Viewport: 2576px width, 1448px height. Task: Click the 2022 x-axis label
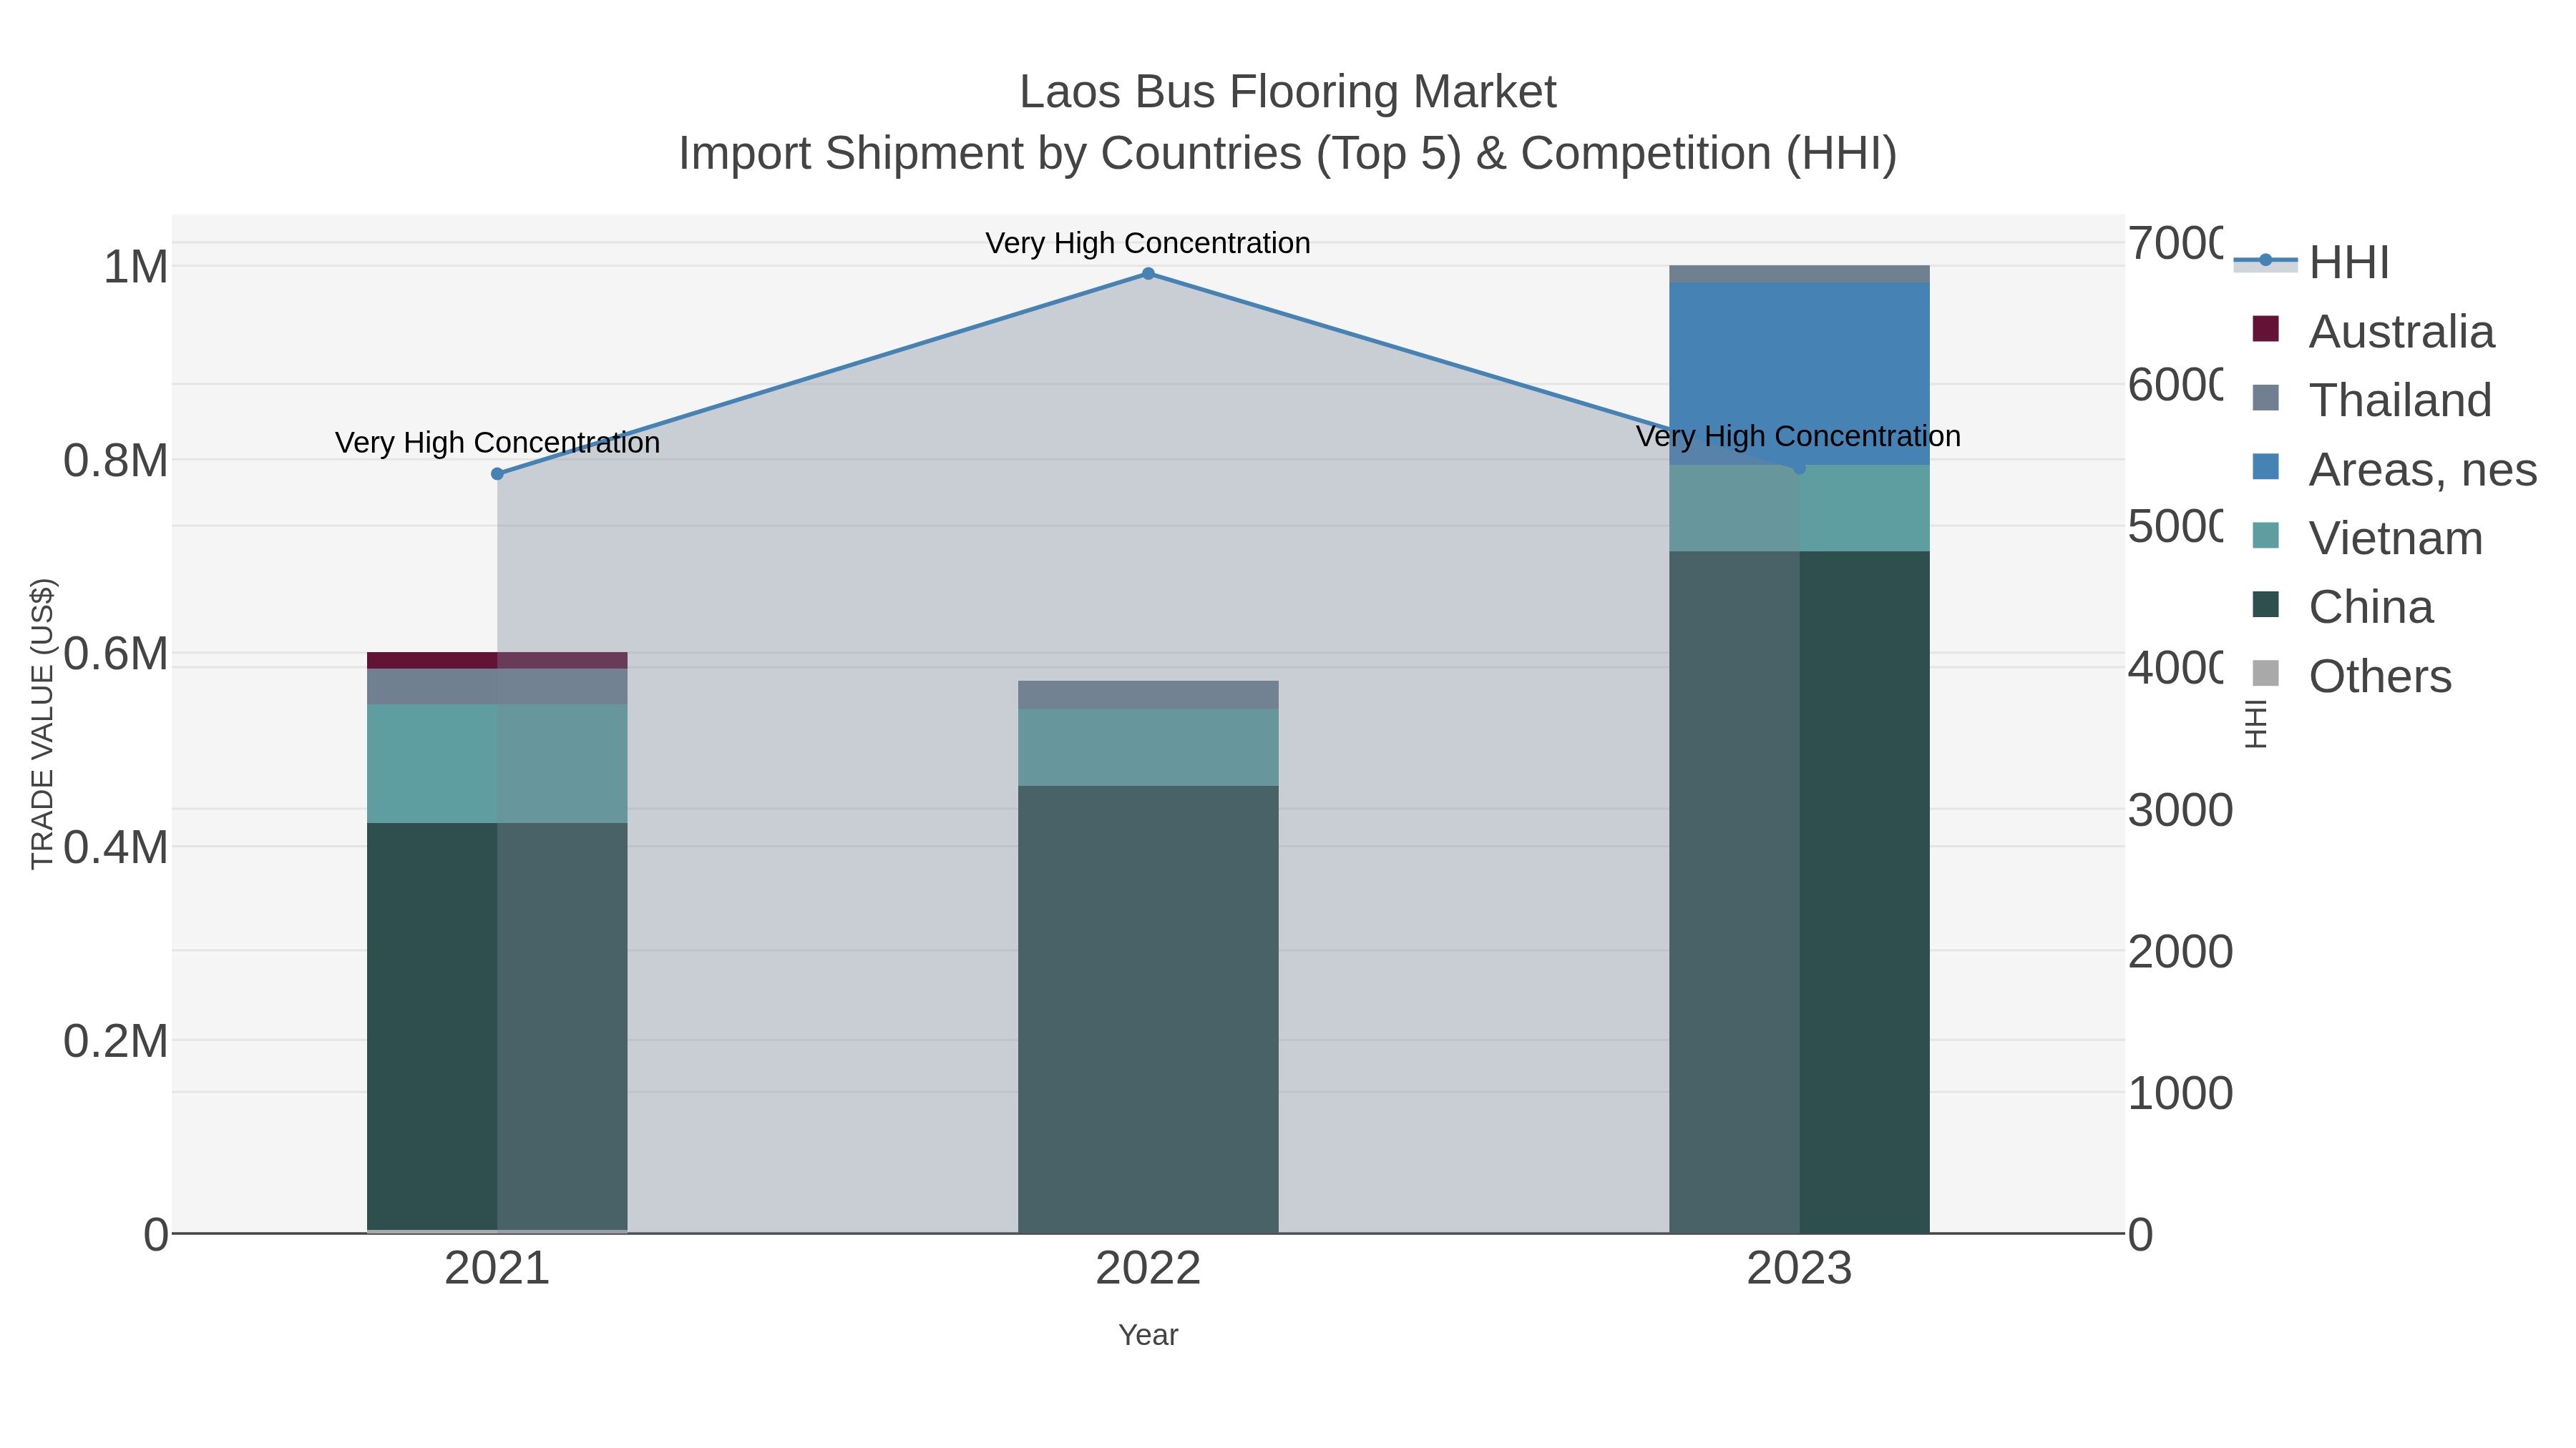tap(1148, 1269)
